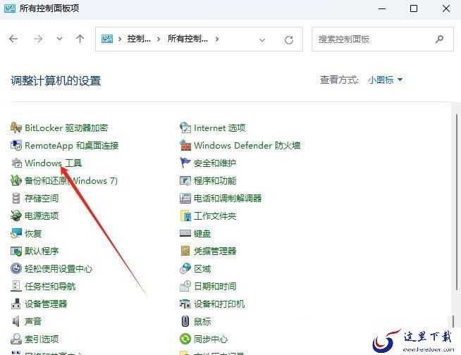Click the Windows Defender firewall brick icon

[x=185, y=146]
